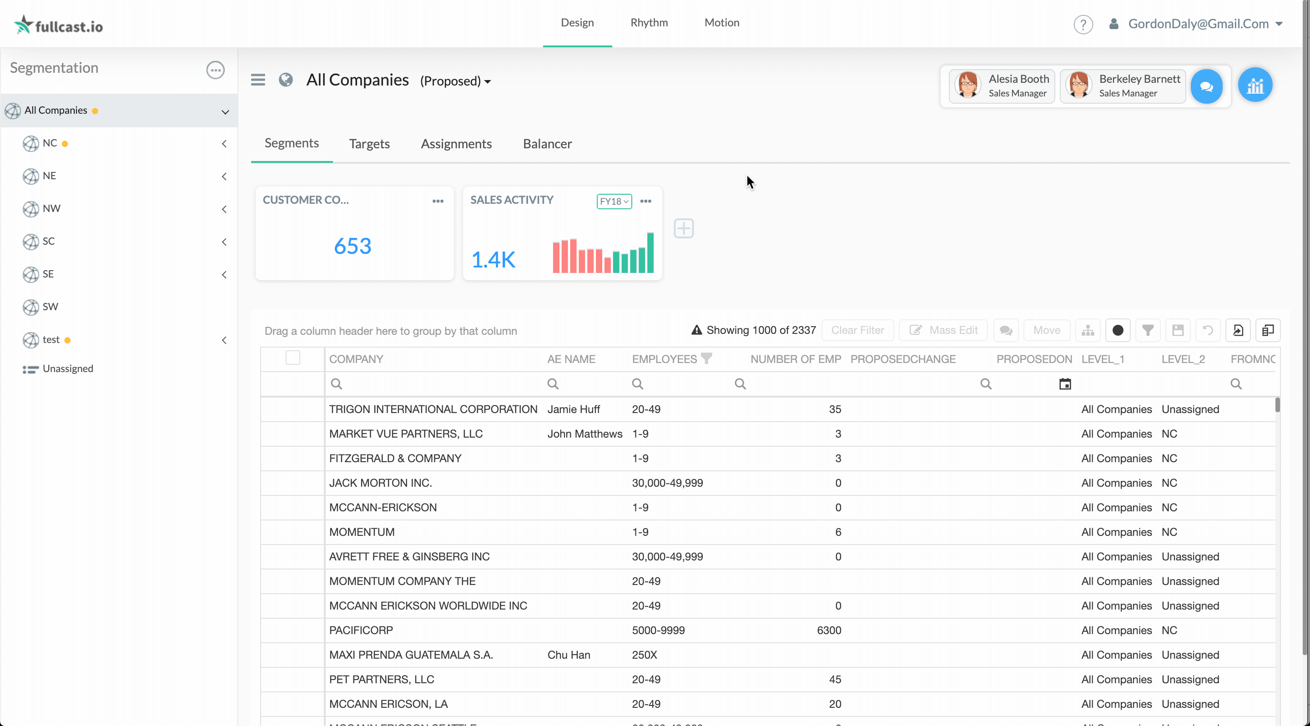Open the (Proposed) version dropdown
Viewport: 1310px width, 726px height.
click(455, 81)
